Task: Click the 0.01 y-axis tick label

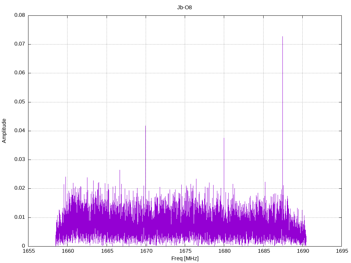Action: click(20, 217)
